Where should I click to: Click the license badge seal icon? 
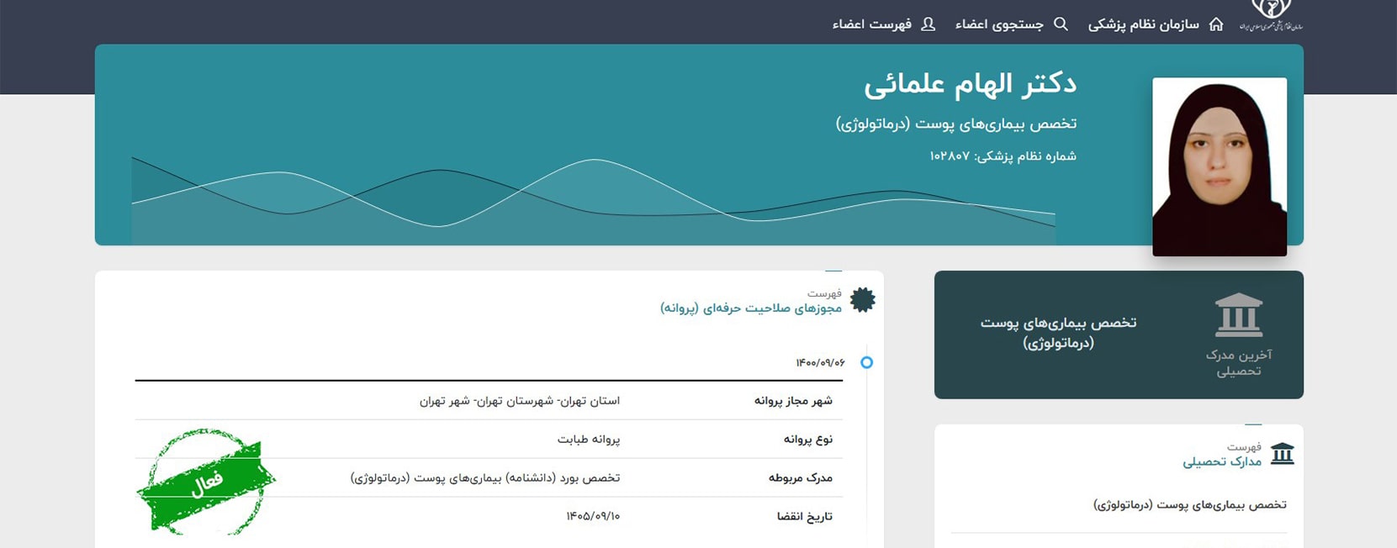[862, 300]
